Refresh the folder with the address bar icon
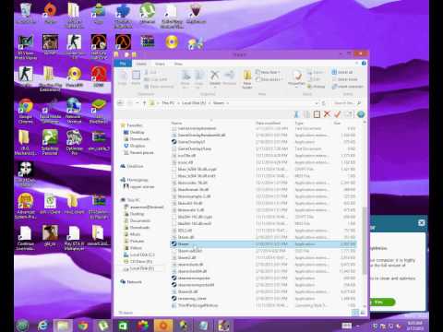This screenshot has width=443, height=332. pyautogui.click(x=324, y=103)
